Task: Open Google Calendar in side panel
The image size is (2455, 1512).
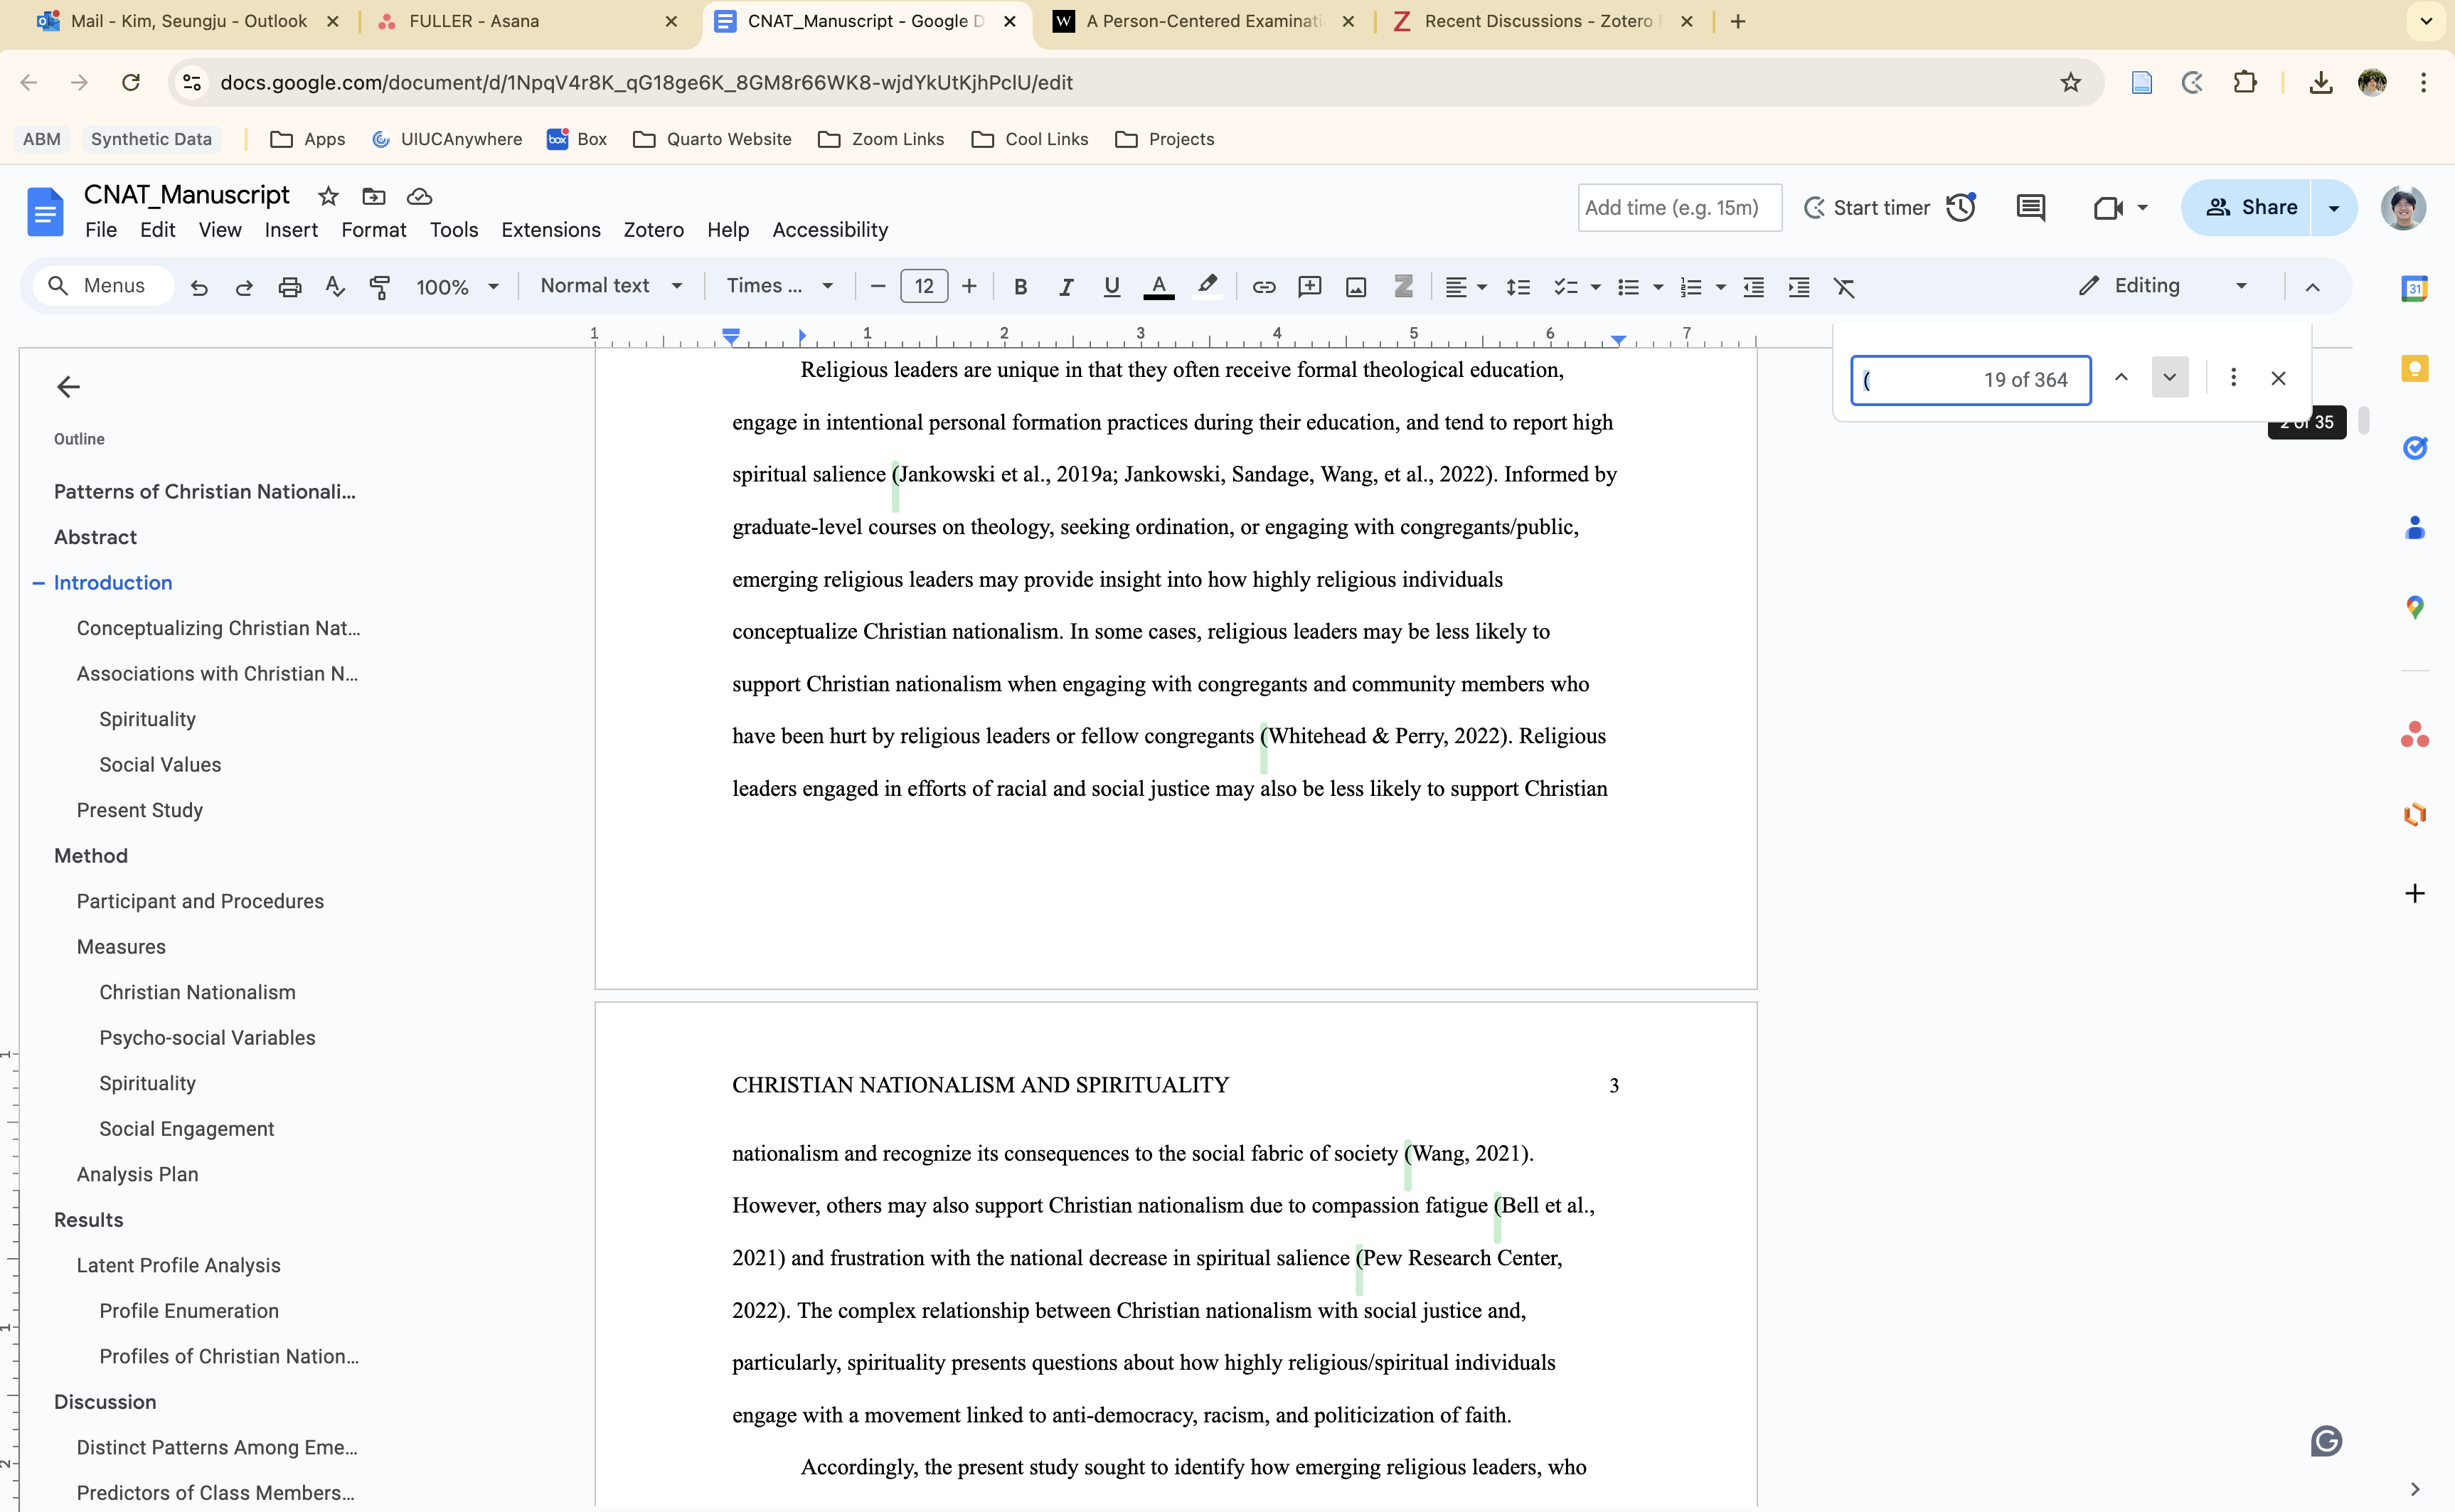Action: pyautogui.click(x=2414, y=289)
